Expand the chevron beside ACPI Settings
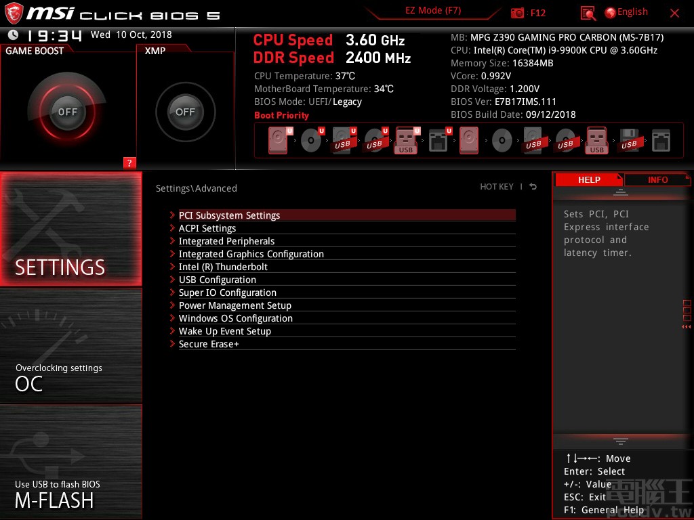 172,227
